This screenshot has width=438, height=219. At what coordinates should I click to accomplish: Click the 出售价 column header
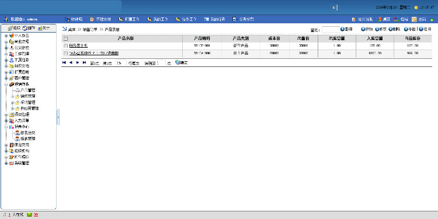tap(303, 38)
